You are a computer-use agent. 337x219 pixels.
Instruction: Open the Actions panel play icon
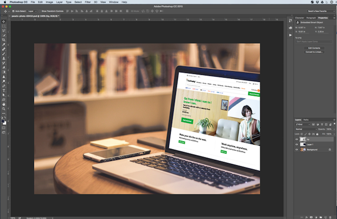point(290,35)
